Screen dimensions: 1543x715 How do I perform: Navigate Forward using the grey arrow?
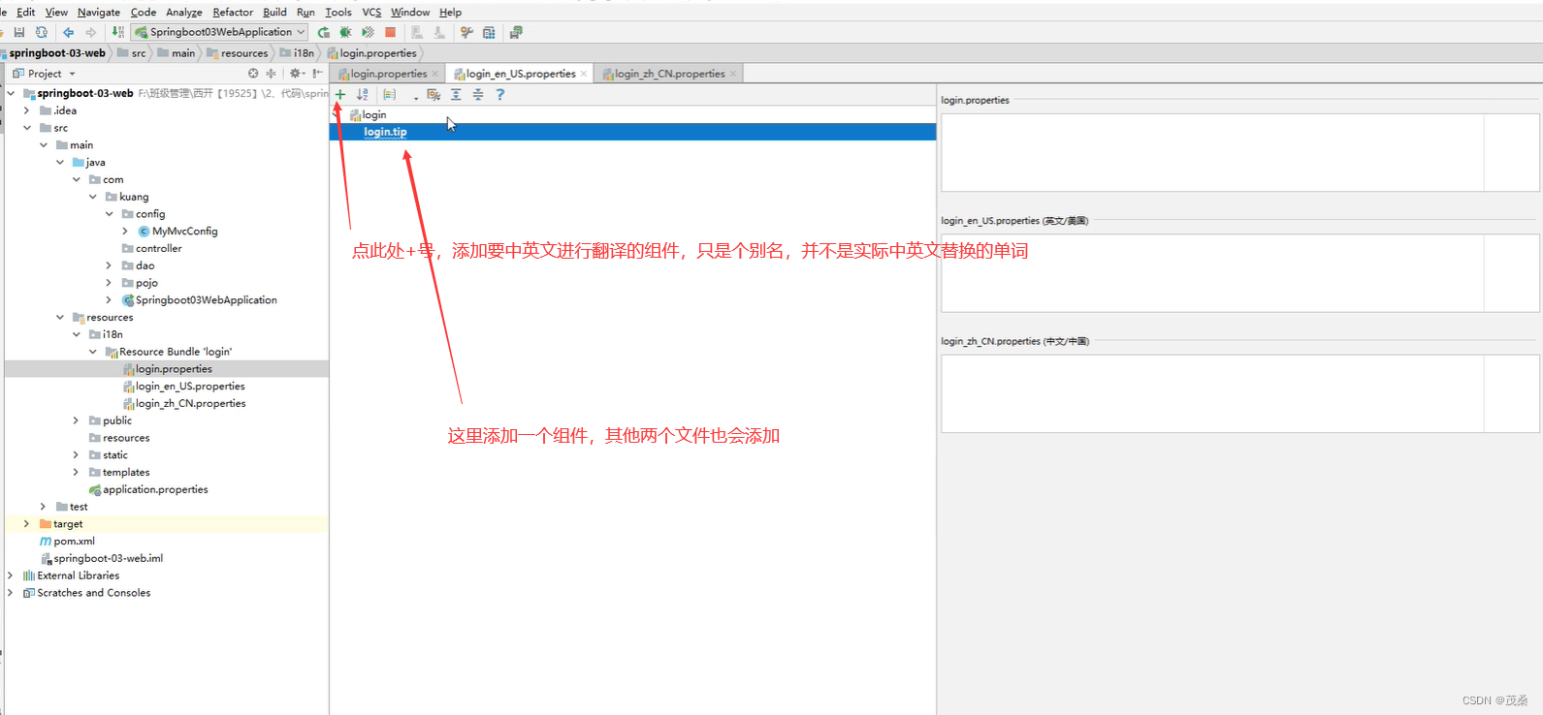tap(91, 32)
